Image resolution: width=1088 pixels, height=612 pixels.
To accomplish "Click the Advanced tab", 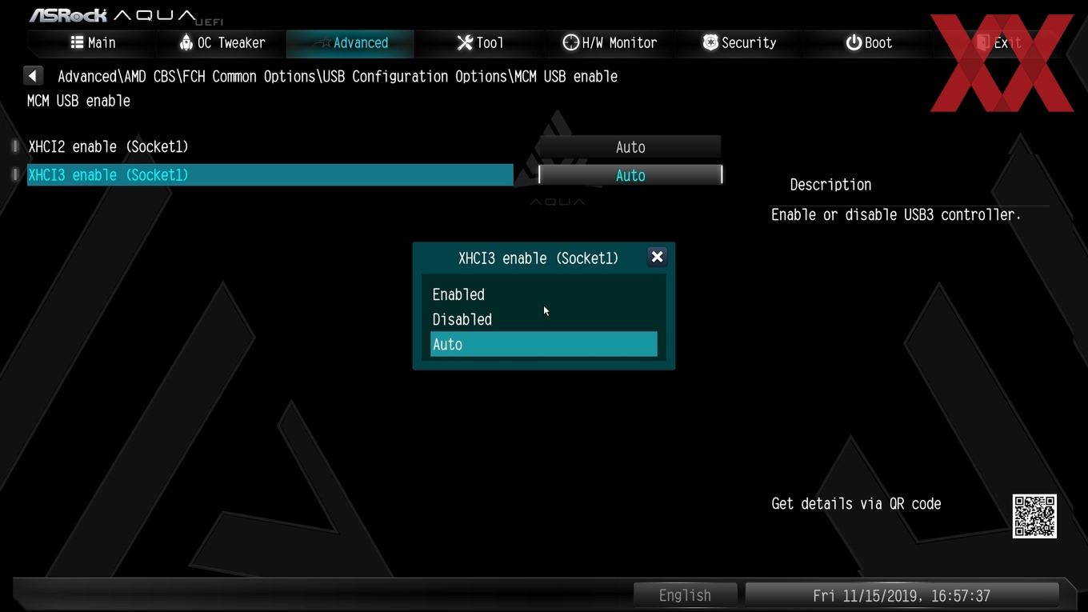I will pos(350,43).
